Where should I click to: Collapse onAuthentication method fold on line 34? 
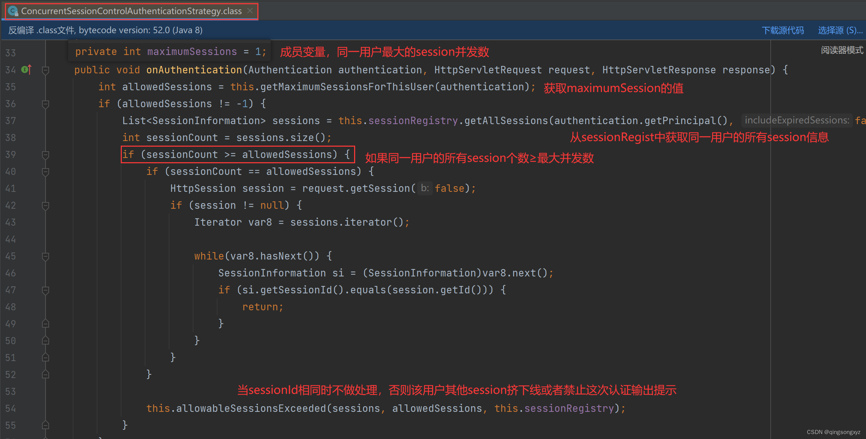46,70
